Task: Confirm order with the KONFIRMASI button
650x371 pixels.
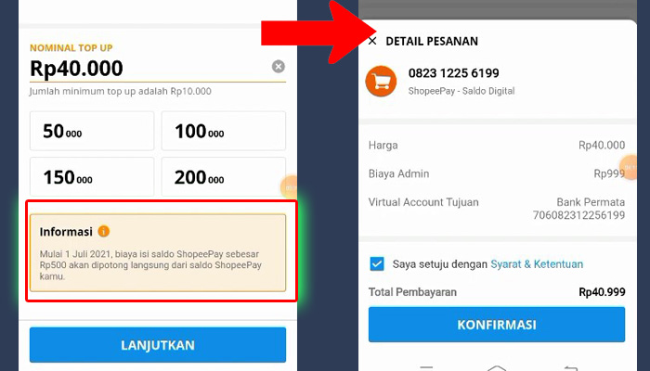Action: (497, 325)
